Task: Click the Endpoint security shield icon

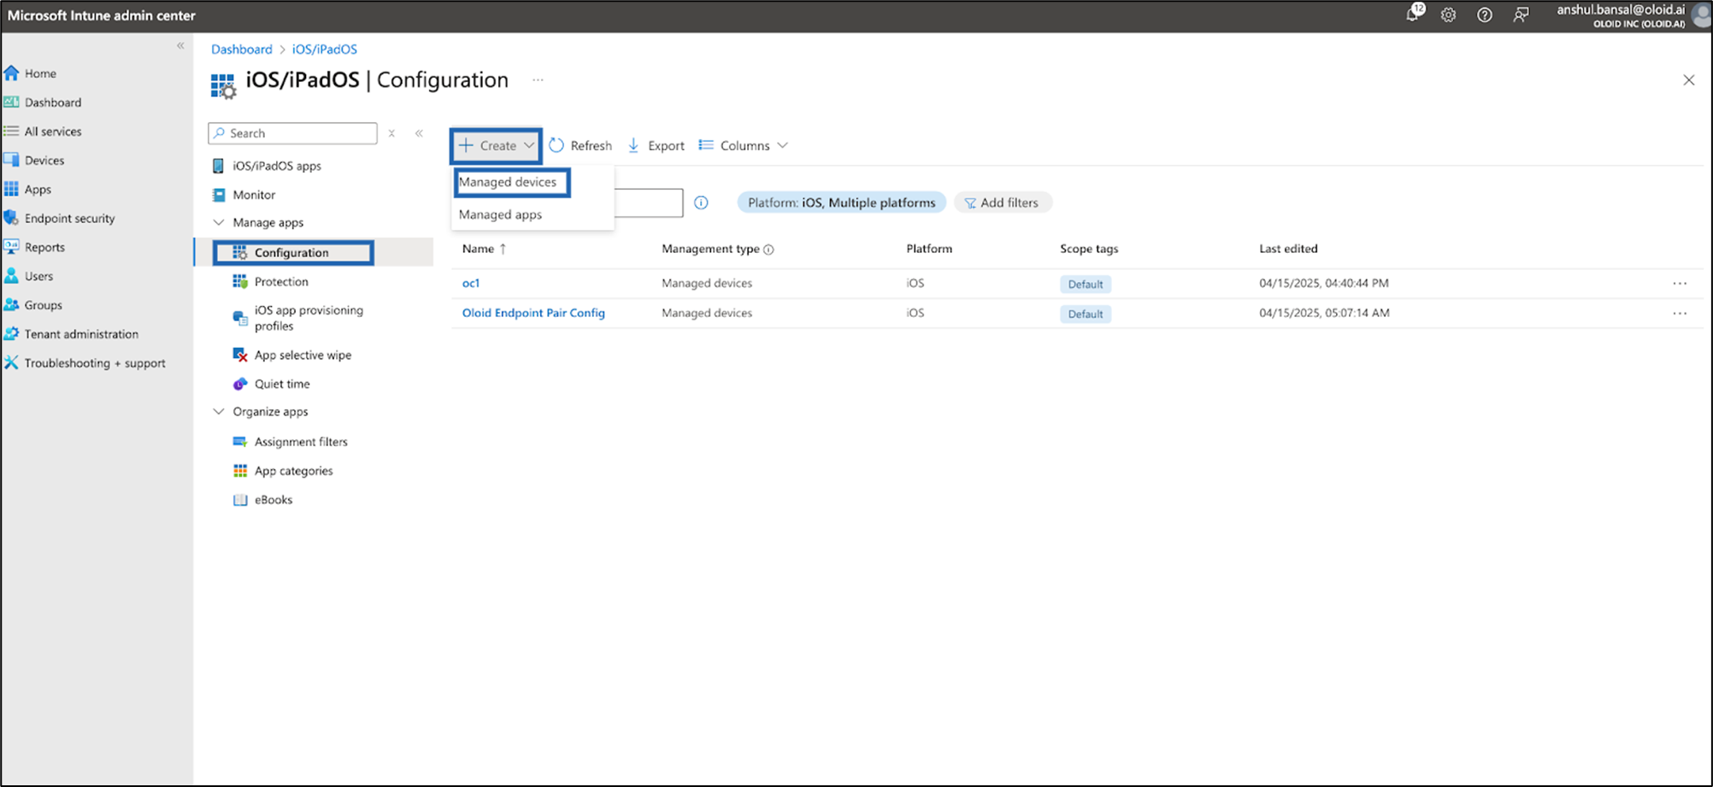Action: click(11, 218)
